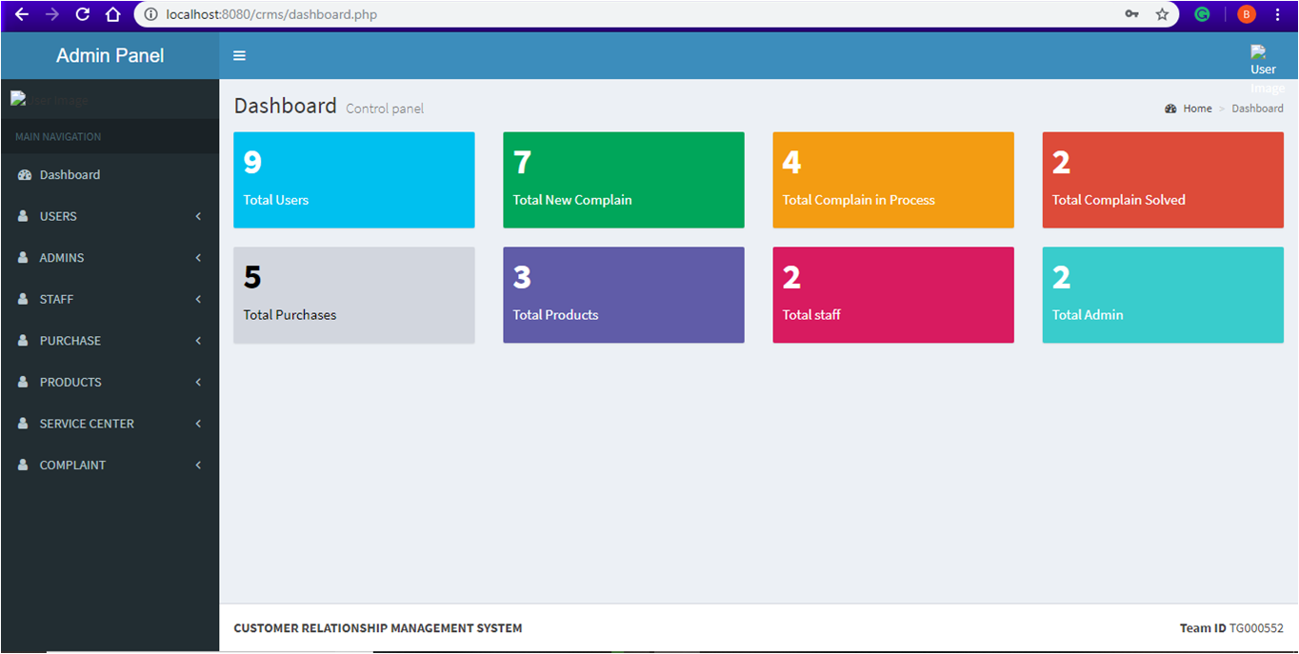Go to browser home page icon
The image size is (1299, 654).
112,14
